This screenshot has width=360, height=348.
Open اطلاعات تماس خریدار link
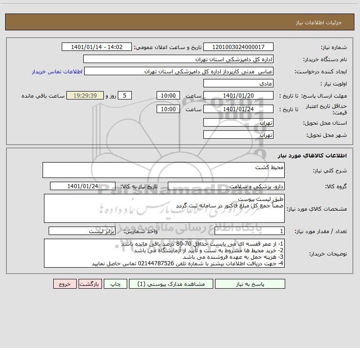(57, 71)
